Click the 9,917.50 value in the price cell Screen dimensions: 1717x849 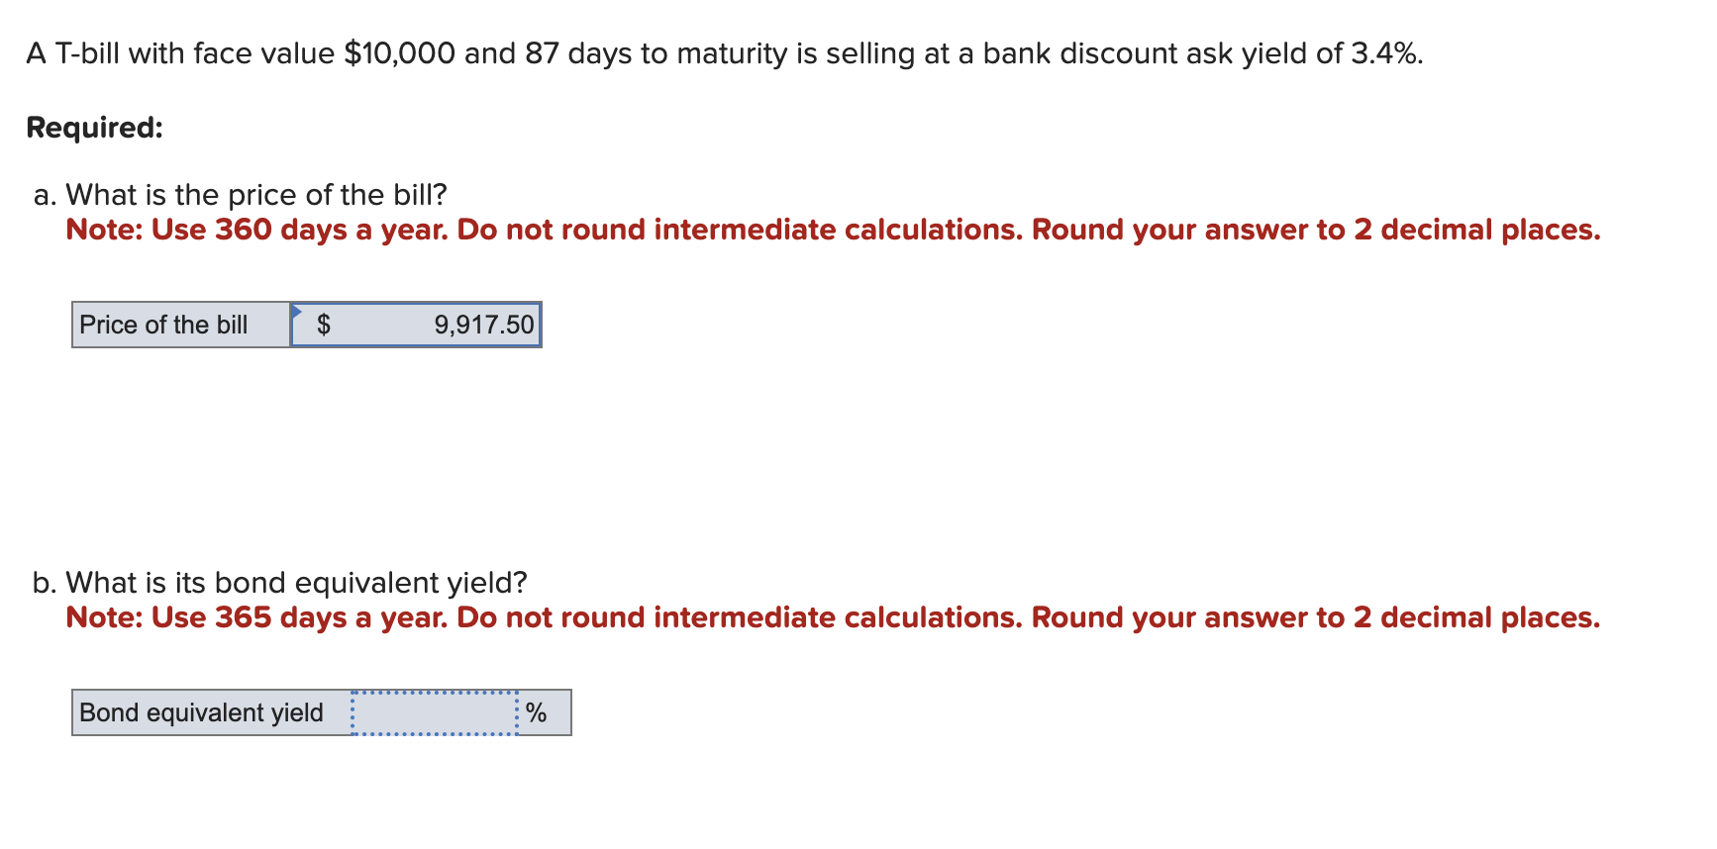pyautogui.click(x=483, y=325)
